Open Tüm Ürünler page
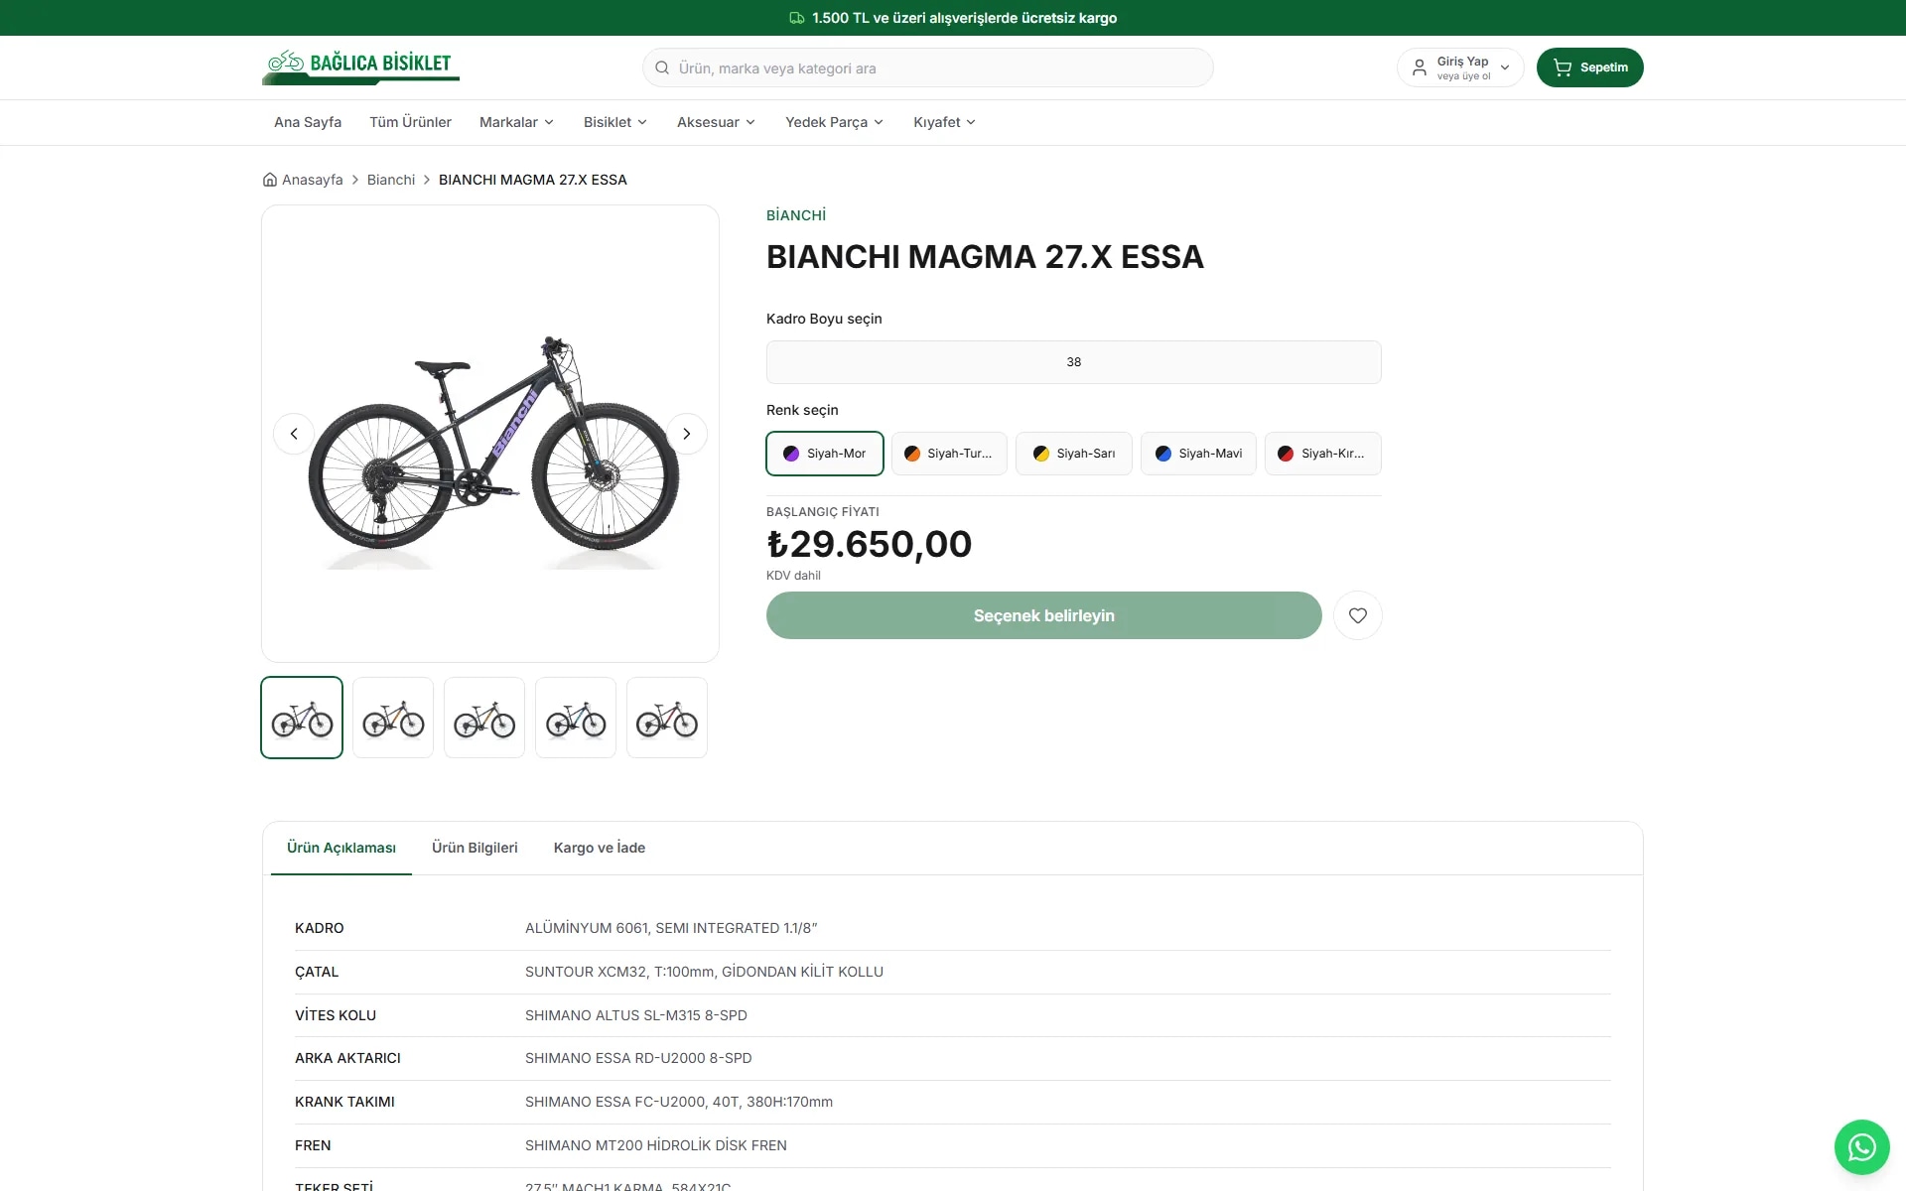The width and height of the screenshot is (1906, 1191). point(410,122)
